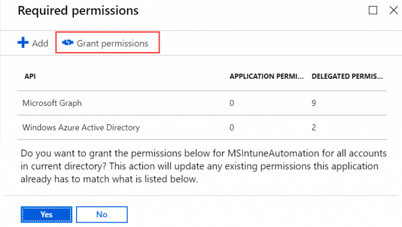
Task: Click Microsoft Graph application permissions count 0
Action: click(232, 102)
